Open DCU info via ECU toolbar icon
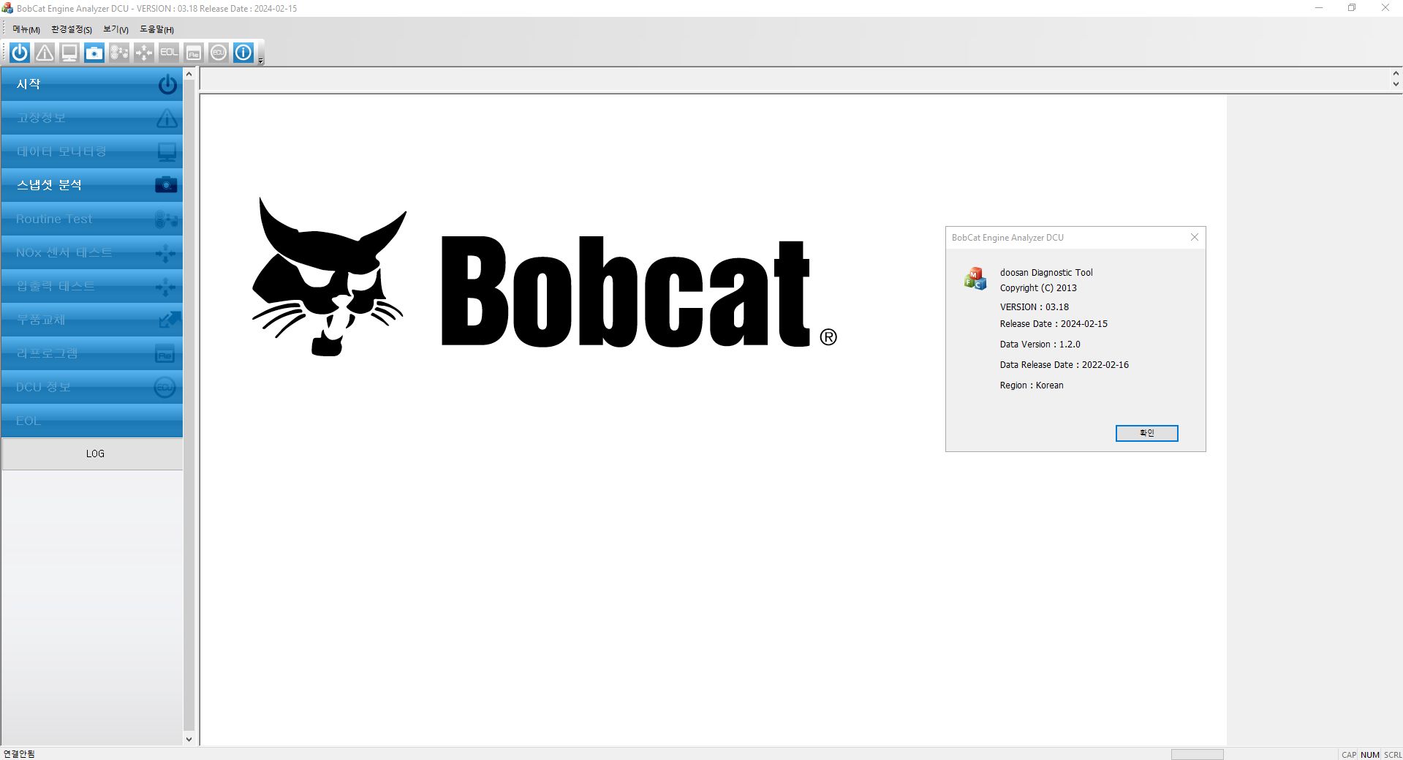The width and height of the screenshot is (1403, 760). 218,53
